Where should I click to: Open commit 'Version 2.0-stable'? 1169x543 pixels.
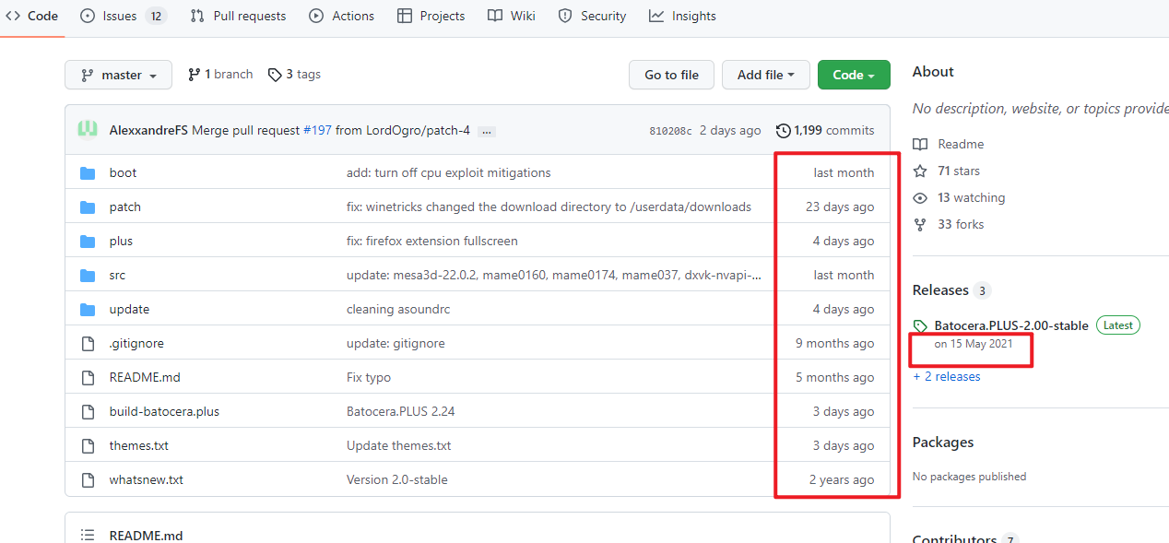pyautogui.click(x=397, y=479)
